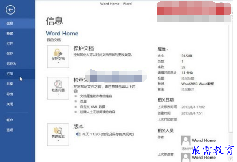Select 新建 (New) in the sidebar
The height and width of the screenshot is (162, 237).
coord(18,33)
